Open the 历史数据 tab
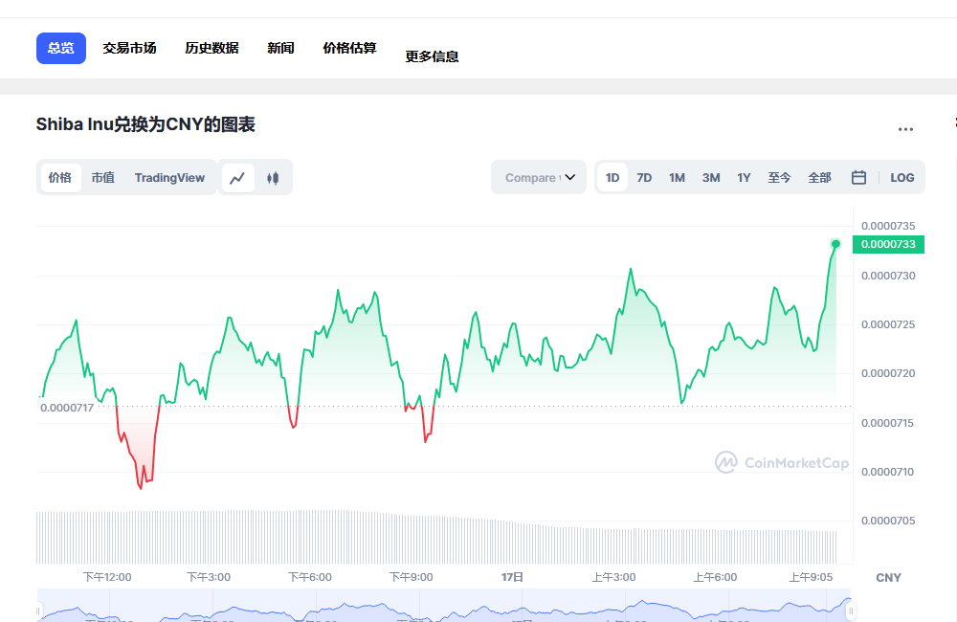 tap(211, 48)
